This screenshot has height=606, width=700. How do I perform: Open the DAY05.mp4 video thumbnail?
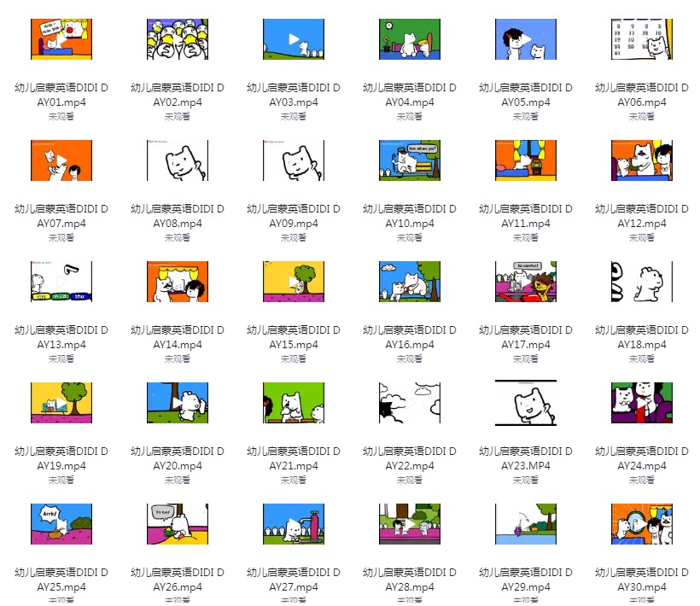[x=526, y=39]
